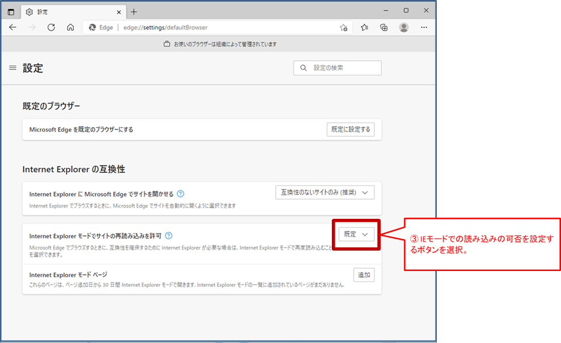Click the Internet Explorer モード ページ label
This screenshot has width=561, height=343.
(x=68, y=275)
